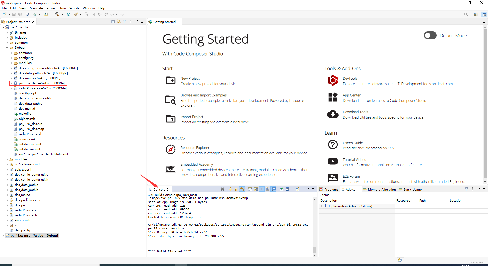The image size is (488, 266).
Task: Click Pin Console icon
Action: tap(281, 189)
